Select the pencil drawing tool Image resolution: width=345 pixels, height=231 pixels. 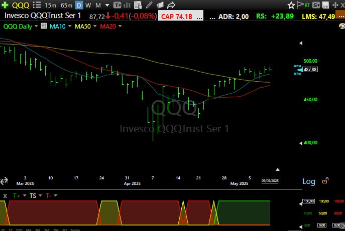[149, 5]
